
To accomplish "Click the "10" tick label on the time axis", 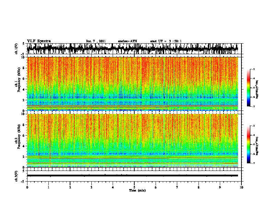I will 241,187.
